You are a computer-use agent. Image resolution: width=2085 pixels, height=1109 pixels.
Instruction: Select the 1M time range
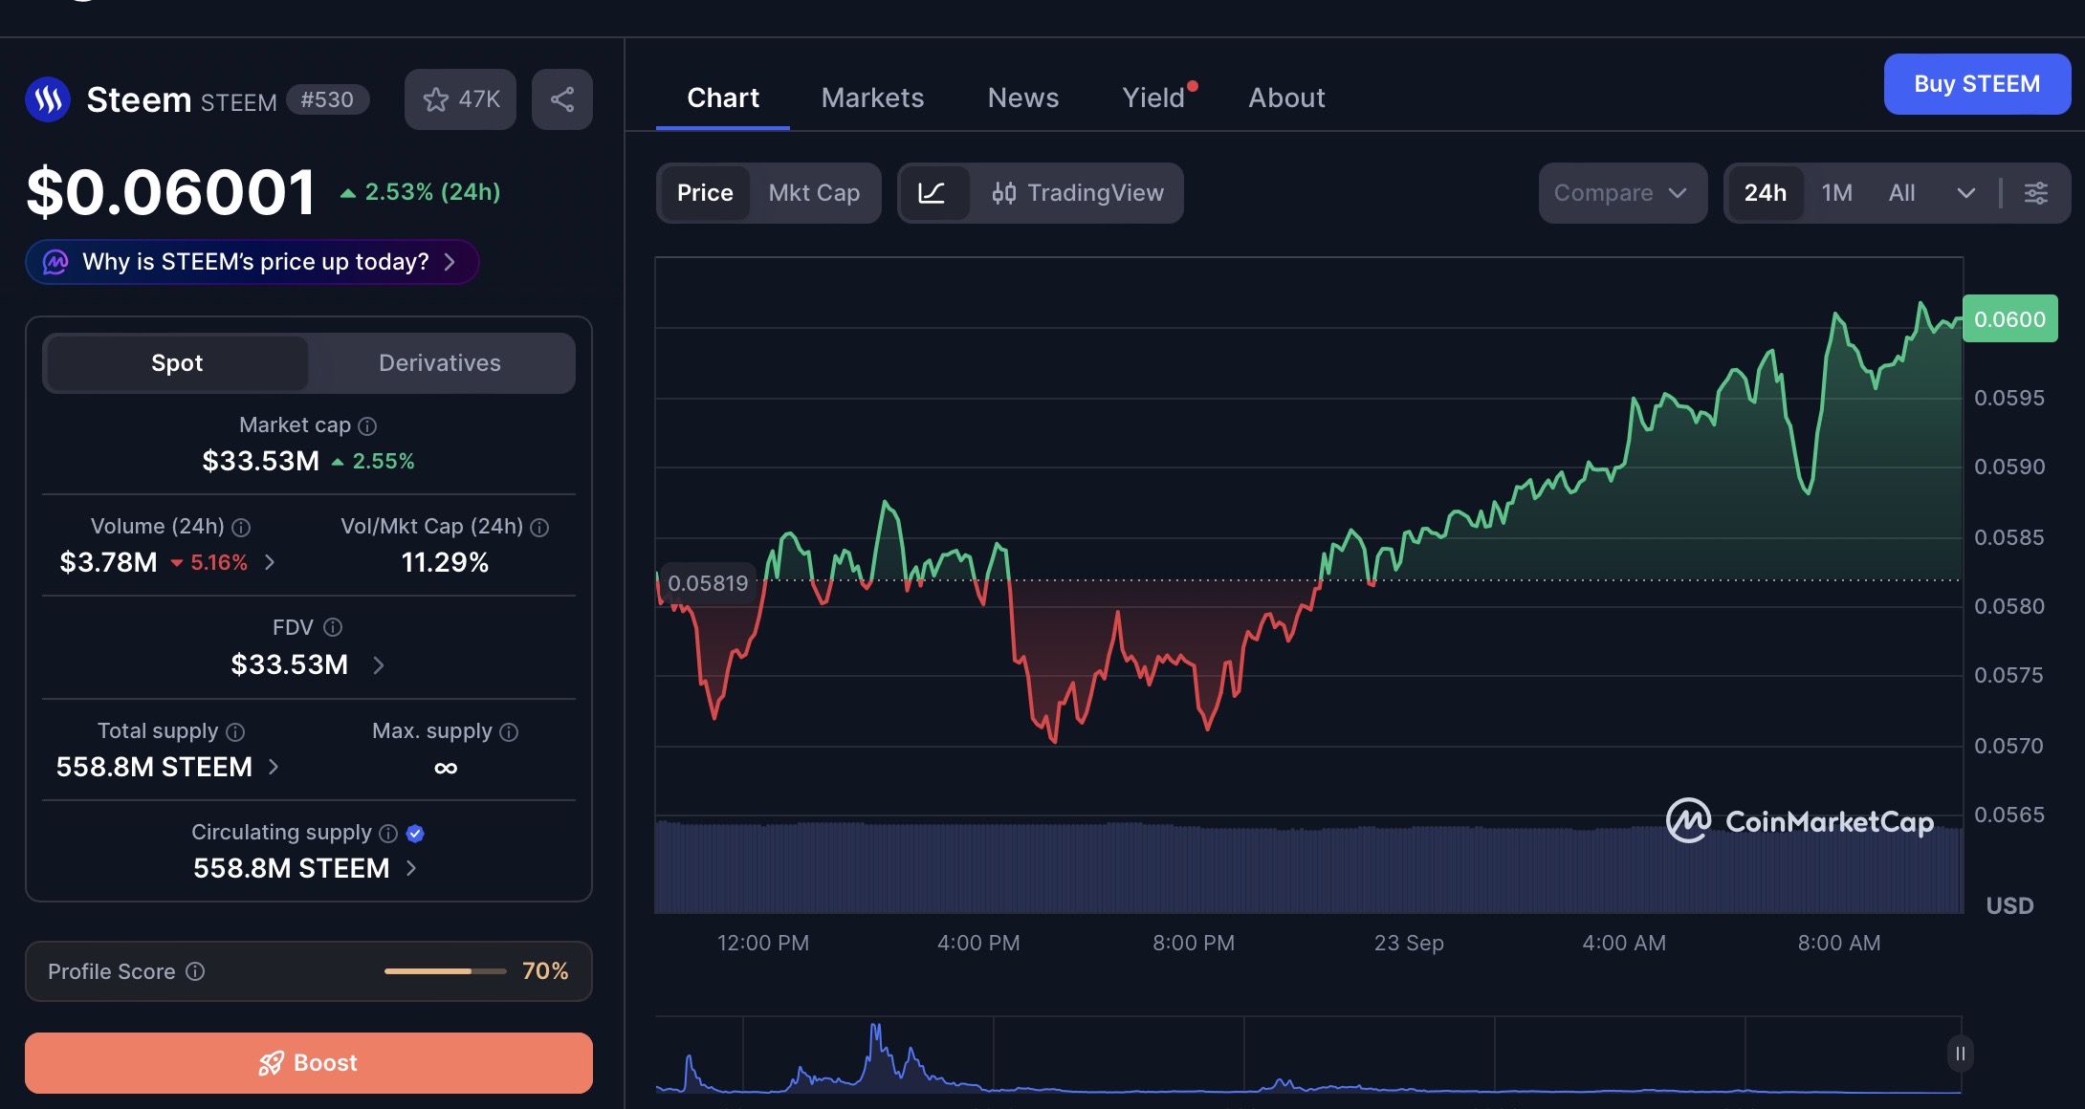[x=1837, y=193]
